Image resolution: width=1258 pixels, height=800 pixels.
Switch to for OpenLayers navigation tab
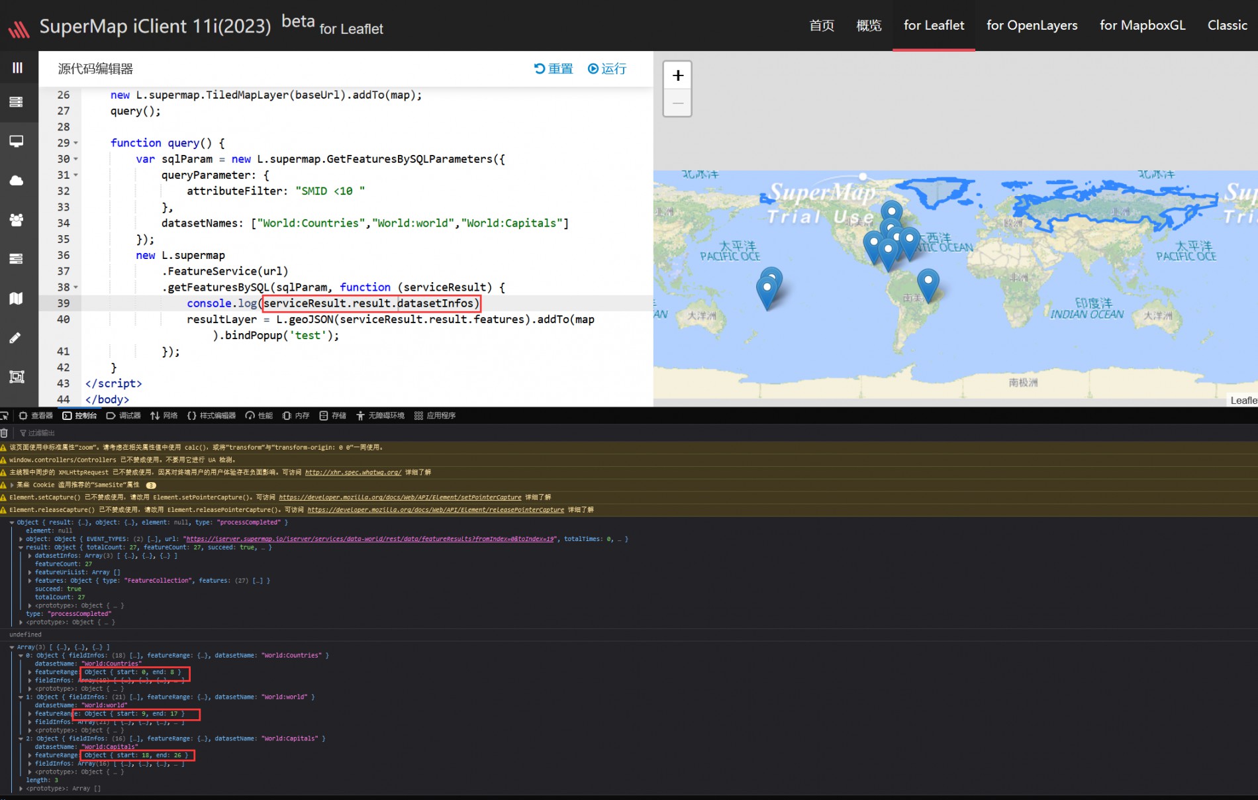click(1032, 25)
